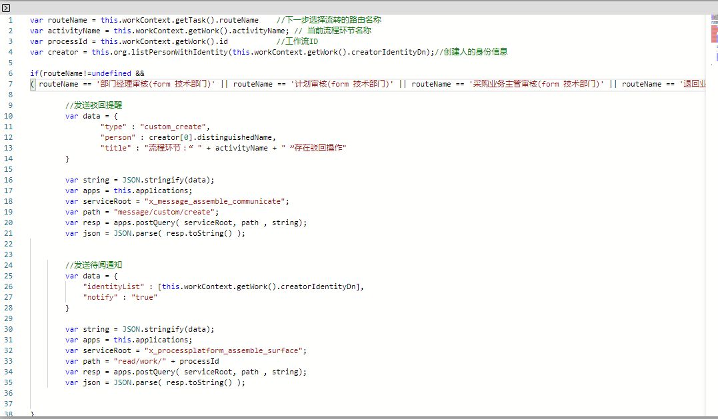Viewport: 718px width, 419px height.
Task: Click comment '//下一步选择流转的路由名称'
Action: pyautogui.click(x=329, y=20)
